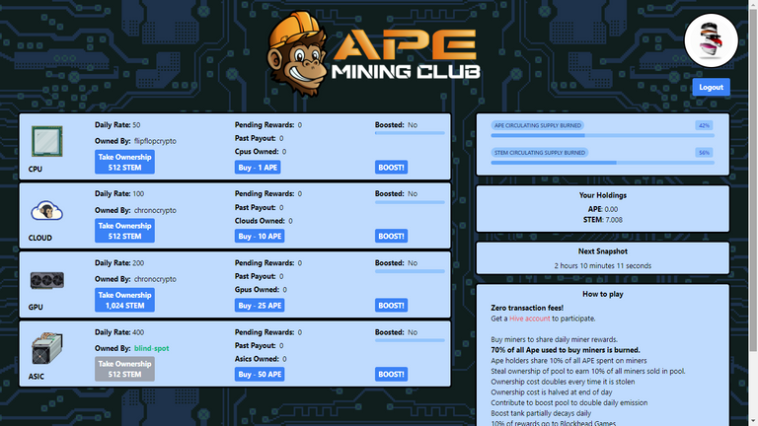Click the STEM CIRCULATING SUPPLY BURNED label

540,153
